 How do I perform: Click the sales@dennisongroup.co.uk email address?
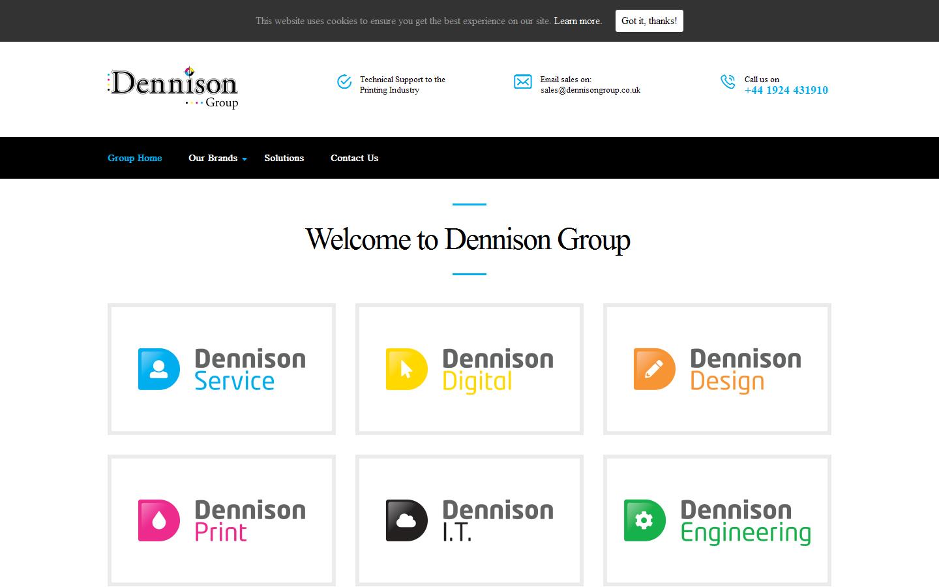pos(589,90)
